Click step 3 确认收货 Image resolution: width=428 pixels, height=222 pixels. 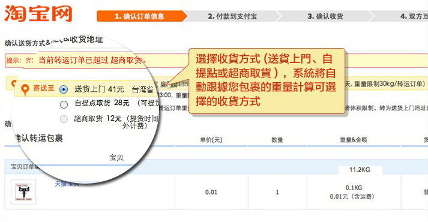(x=325, y=16)
